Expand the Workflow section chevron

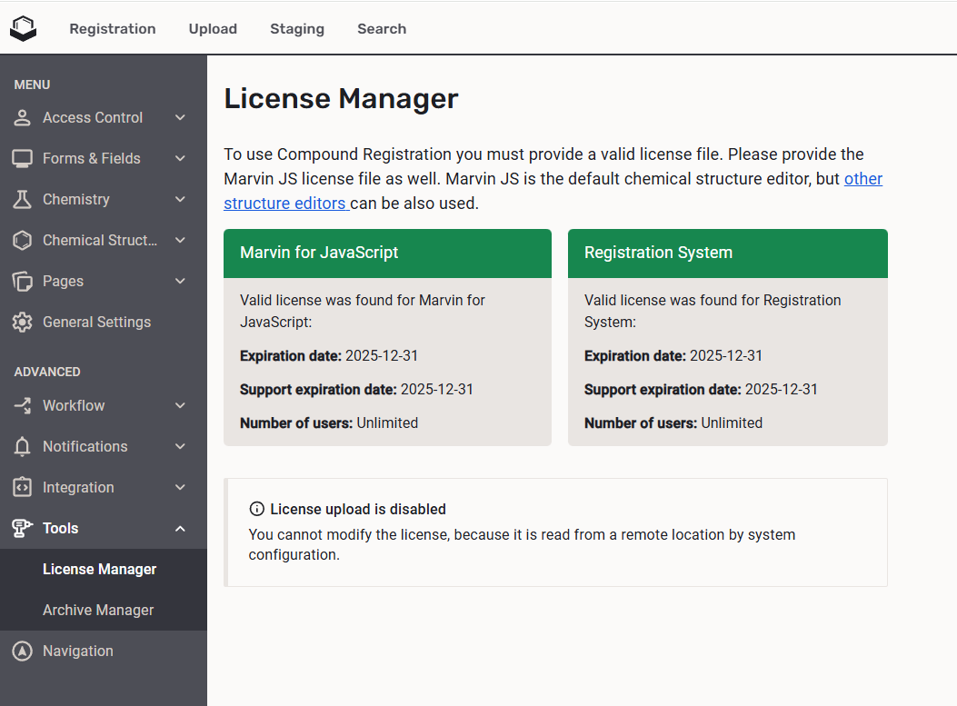pos(180,405)
